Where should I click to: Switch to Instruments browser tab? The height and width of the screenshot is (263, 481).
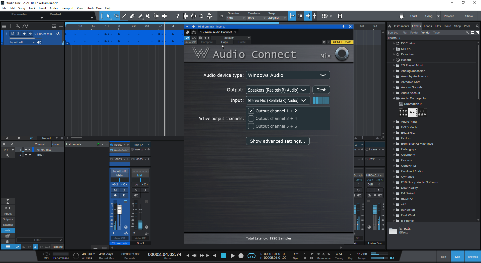click(x=401, y=26)
